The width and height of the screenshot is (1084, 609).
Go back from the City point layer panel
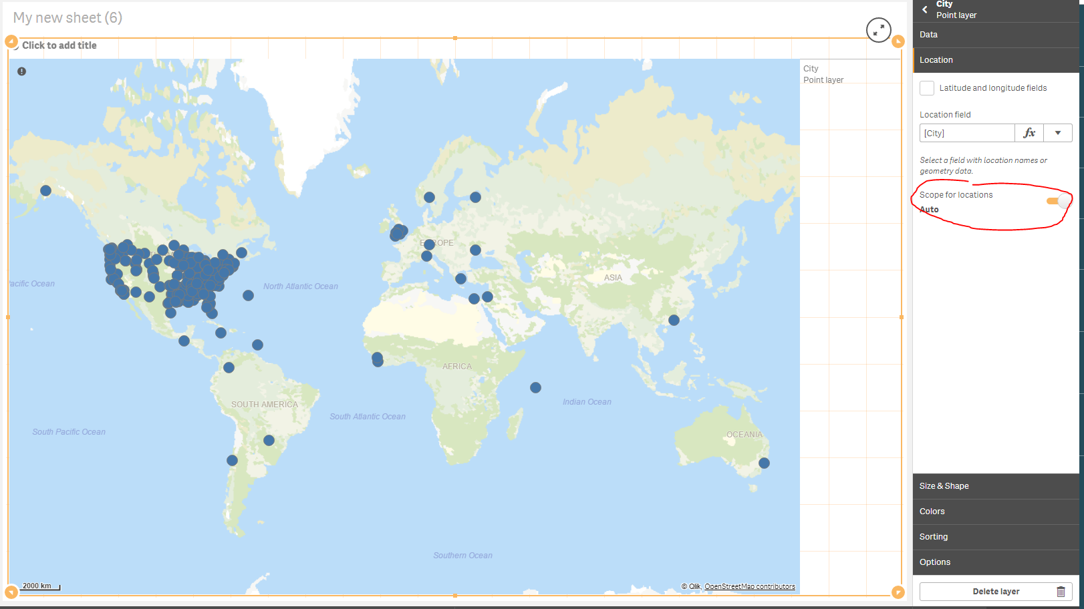tap(925, 9)
